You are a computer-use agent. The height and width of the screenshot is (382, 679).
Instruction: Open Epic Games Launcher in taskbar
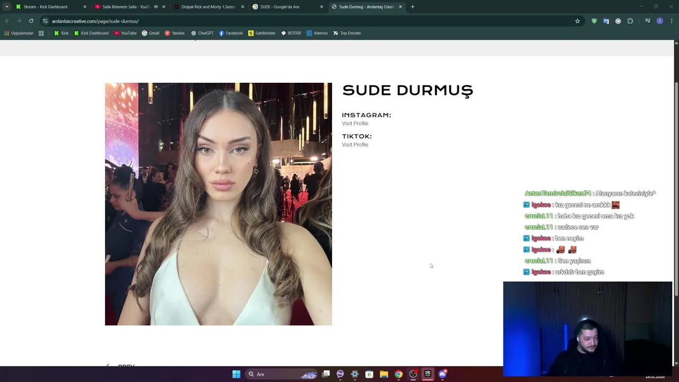click(x=428, y=374)
